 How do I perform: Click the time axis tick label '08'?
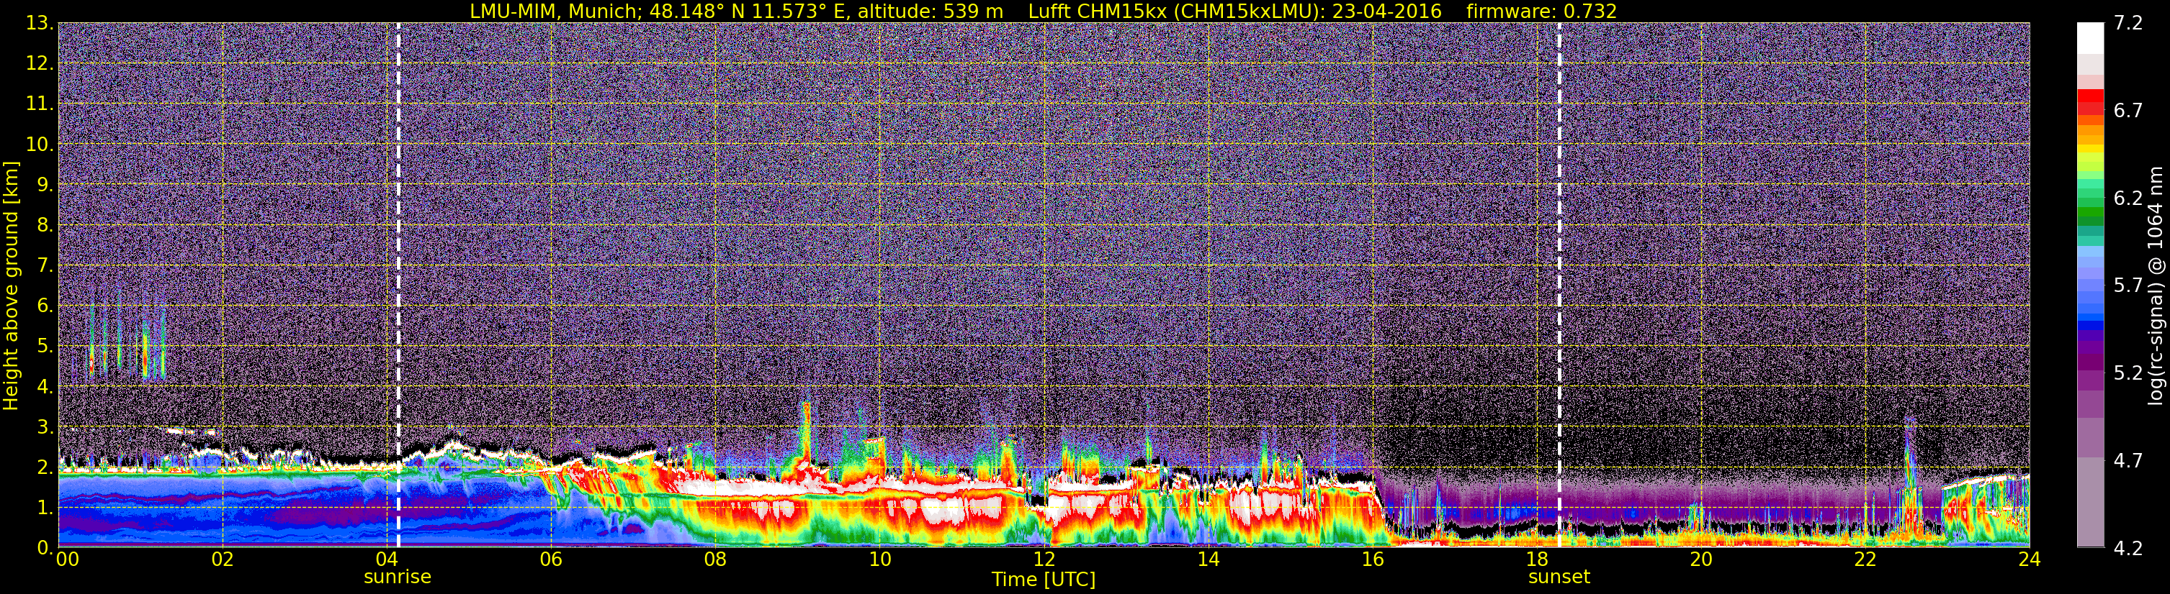[x=715, y=560]
